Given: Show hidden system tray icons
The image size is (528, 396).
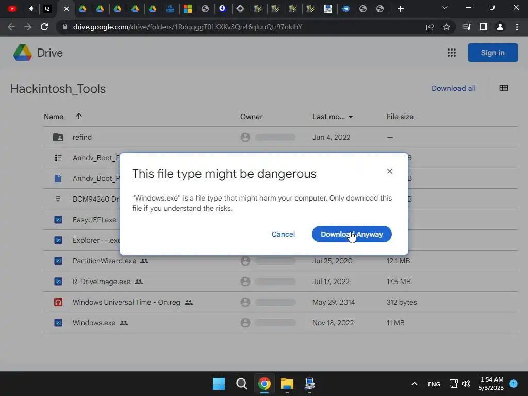Looking at the screenshot, I should pos(415,384).
